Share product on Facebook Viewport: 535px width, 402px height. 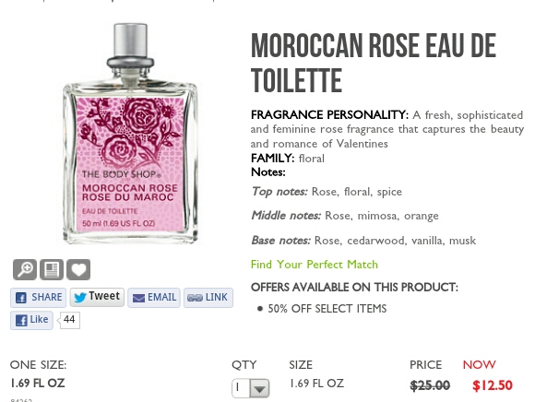point(38,297)
